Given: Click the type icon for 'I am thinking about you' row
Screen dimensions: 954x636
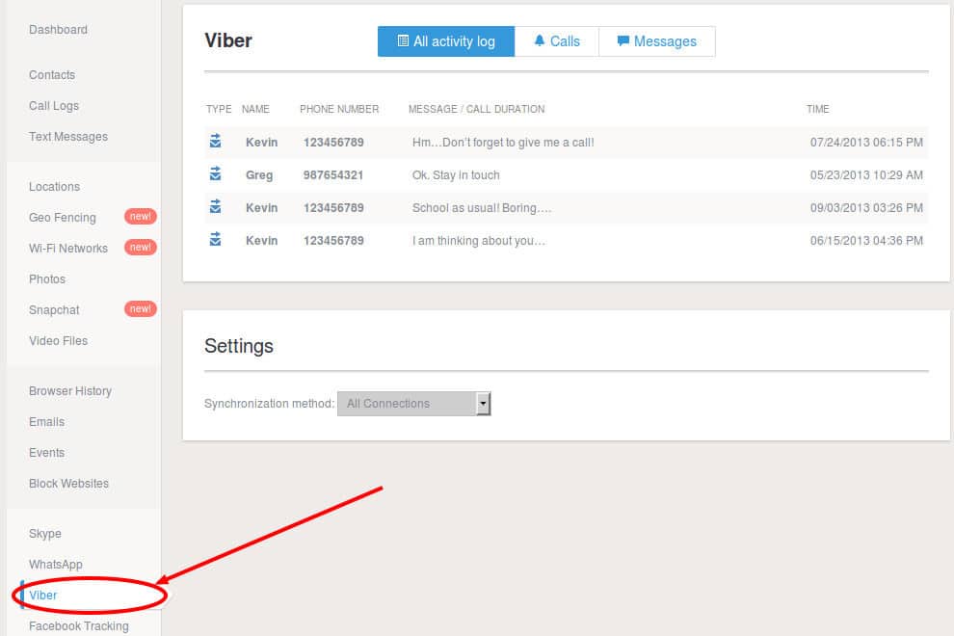Looking at the screenshot, I should (x=216, y=240).
